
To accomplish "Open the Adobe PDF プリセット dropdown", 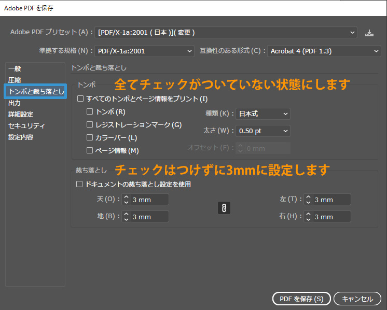I will pos(226,33).
